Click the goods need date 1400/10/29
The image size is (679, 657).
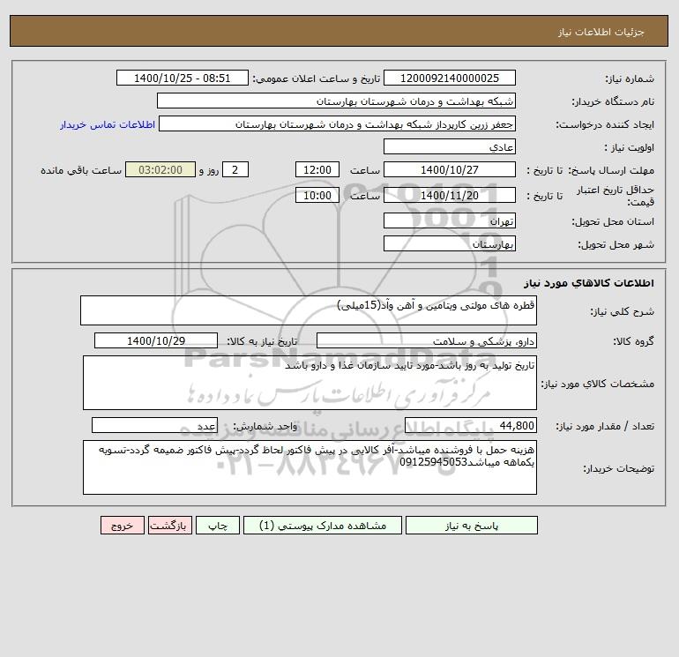pyautogui.click(x=156, y=340)
